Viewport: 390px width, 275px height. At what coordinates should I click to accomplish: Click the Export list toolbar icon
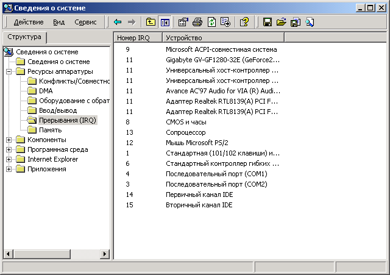(x=225, y=22)
